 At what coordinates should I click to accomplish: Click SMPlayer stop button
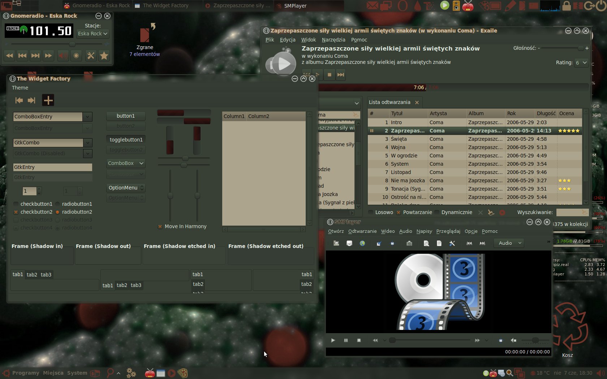pyautogui.click(x=359, y=340)
